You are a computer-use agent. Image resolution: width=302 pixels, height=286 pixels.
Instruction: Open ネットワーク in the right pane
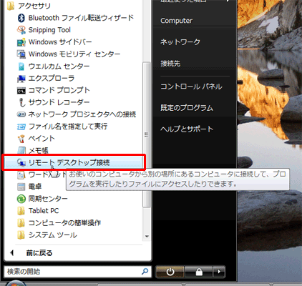click(x=180, y=42)
